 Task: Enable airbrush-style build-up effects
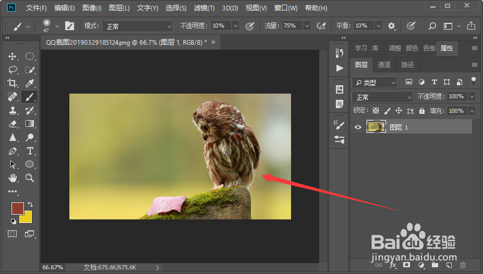[x=321, y=26]
